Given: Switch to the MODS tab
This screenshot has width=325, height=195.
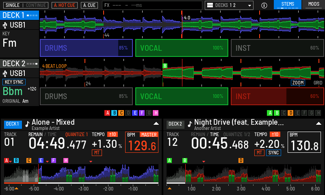Looking at the screenshot, I should click(314, 4).
